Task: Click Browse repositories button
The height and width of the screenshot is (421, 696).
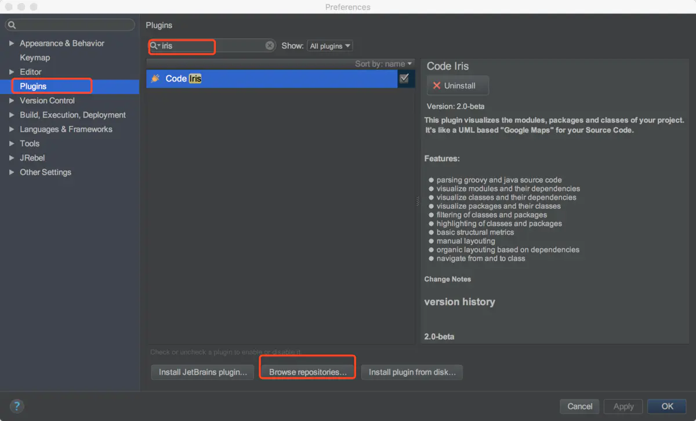Action: (x=308, y=372)
